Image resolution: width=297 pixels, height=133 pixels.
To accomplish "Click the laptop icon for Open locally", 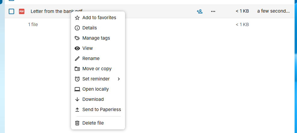I will (x=77, y=89).
